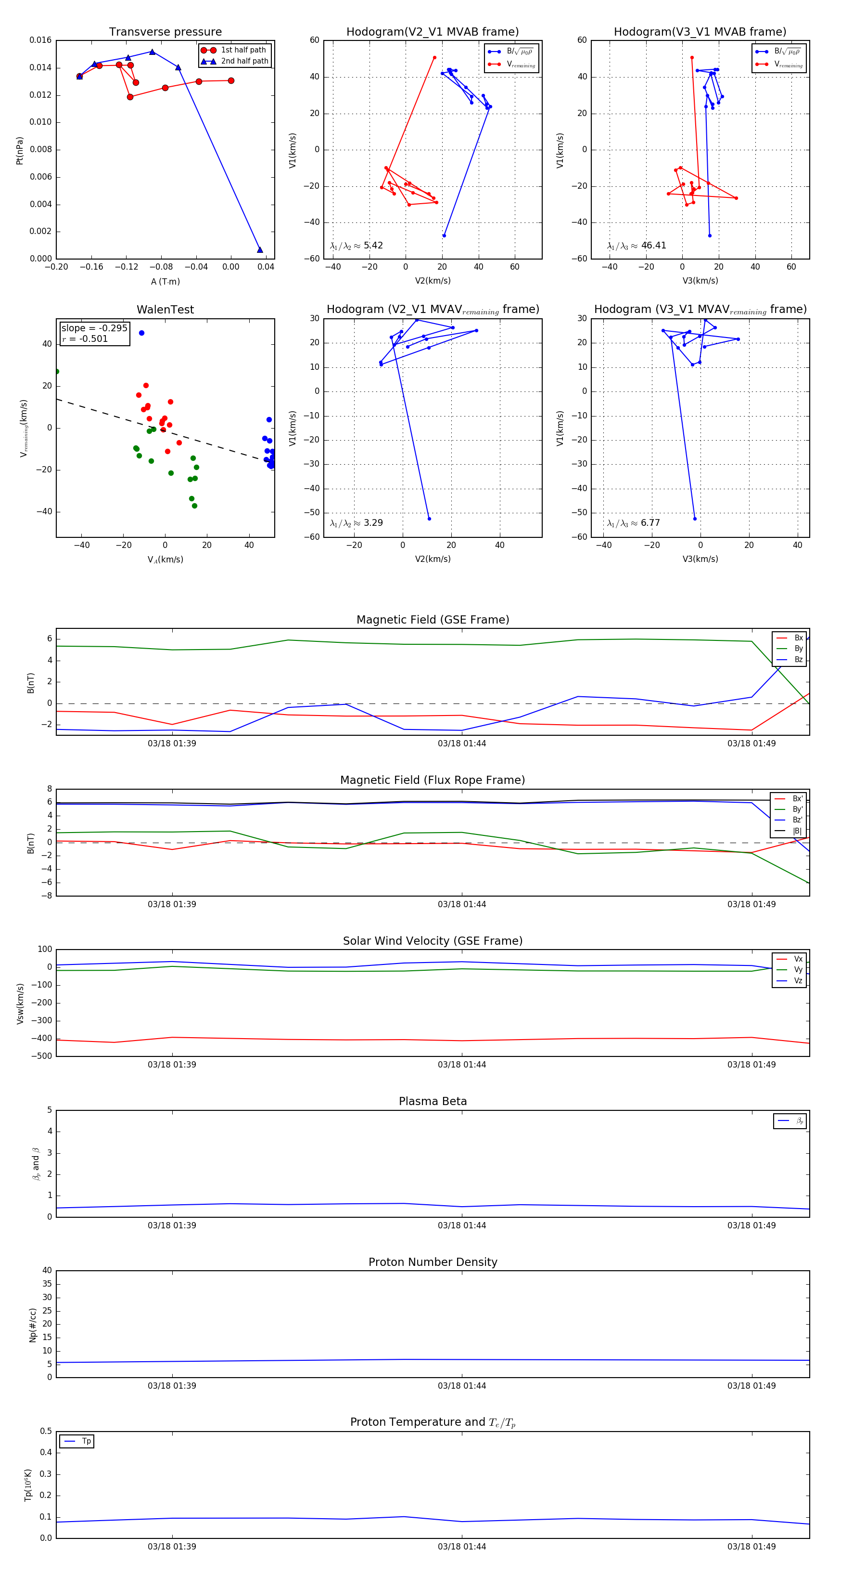Click the Bx' legend entry in flux rope plot
Image resolution: width=866 pixels, height=1589 pixels.
[x=789, y=798]
